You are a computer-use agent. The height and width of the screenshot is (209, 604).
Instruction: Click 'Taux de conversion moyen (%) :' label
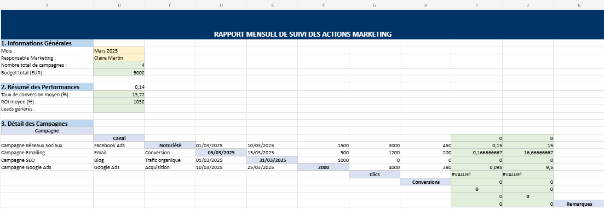coord(47,94)
